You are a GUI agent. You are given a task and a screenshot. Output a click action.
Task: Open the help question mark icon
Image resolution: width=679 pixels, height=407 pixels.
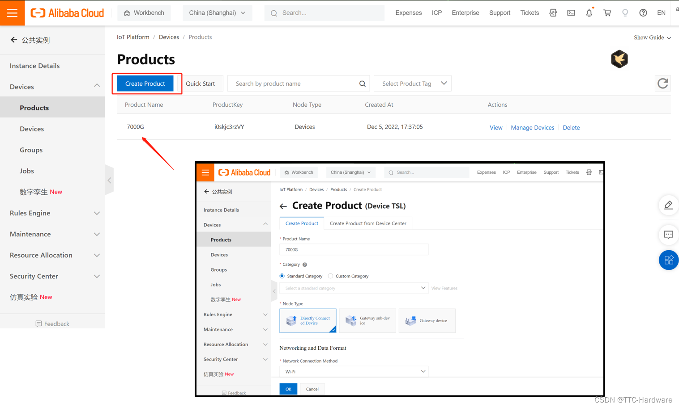pos(643,13)
